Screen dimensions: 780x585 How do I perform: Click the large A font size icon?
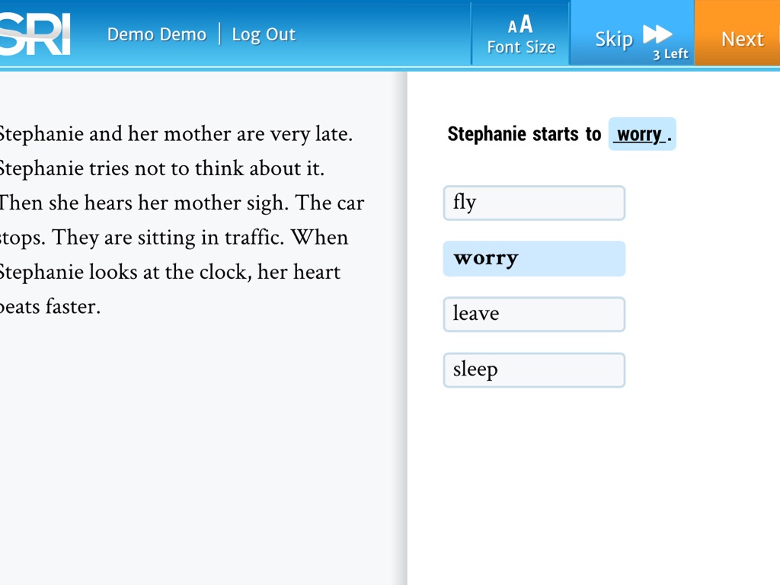526,24
